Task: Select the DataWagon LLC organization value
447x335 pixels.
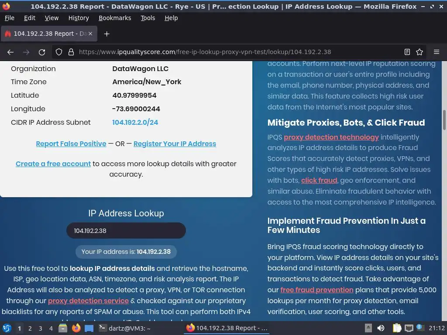Action: pyautogui.click(x=140, y=68)
